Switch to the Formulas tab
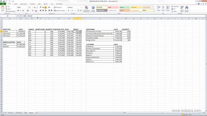The width and height of the screenshot is (207, 116). 32,4
